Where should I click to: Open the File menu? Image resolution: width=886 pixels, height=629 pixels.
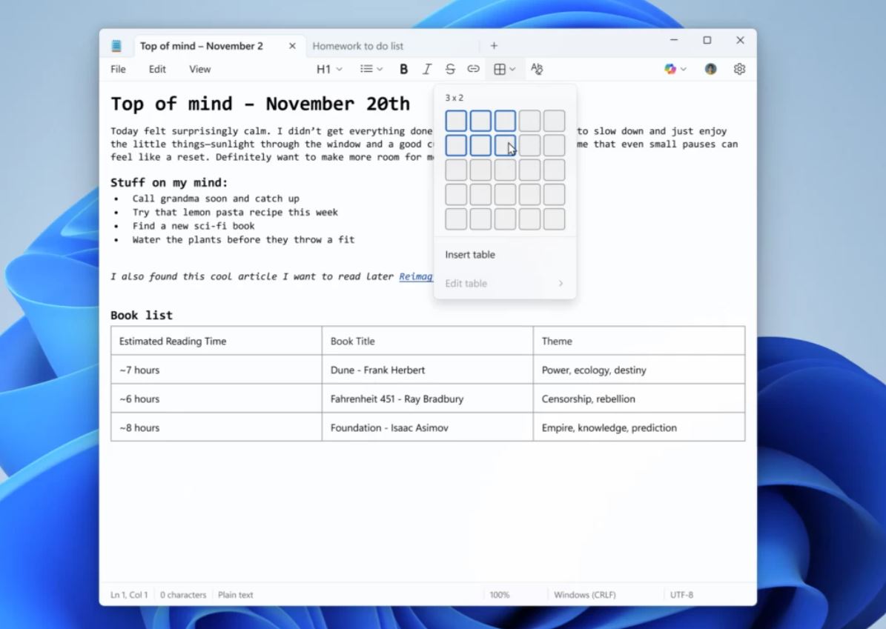pyautogui.click(x=118, y=69)
